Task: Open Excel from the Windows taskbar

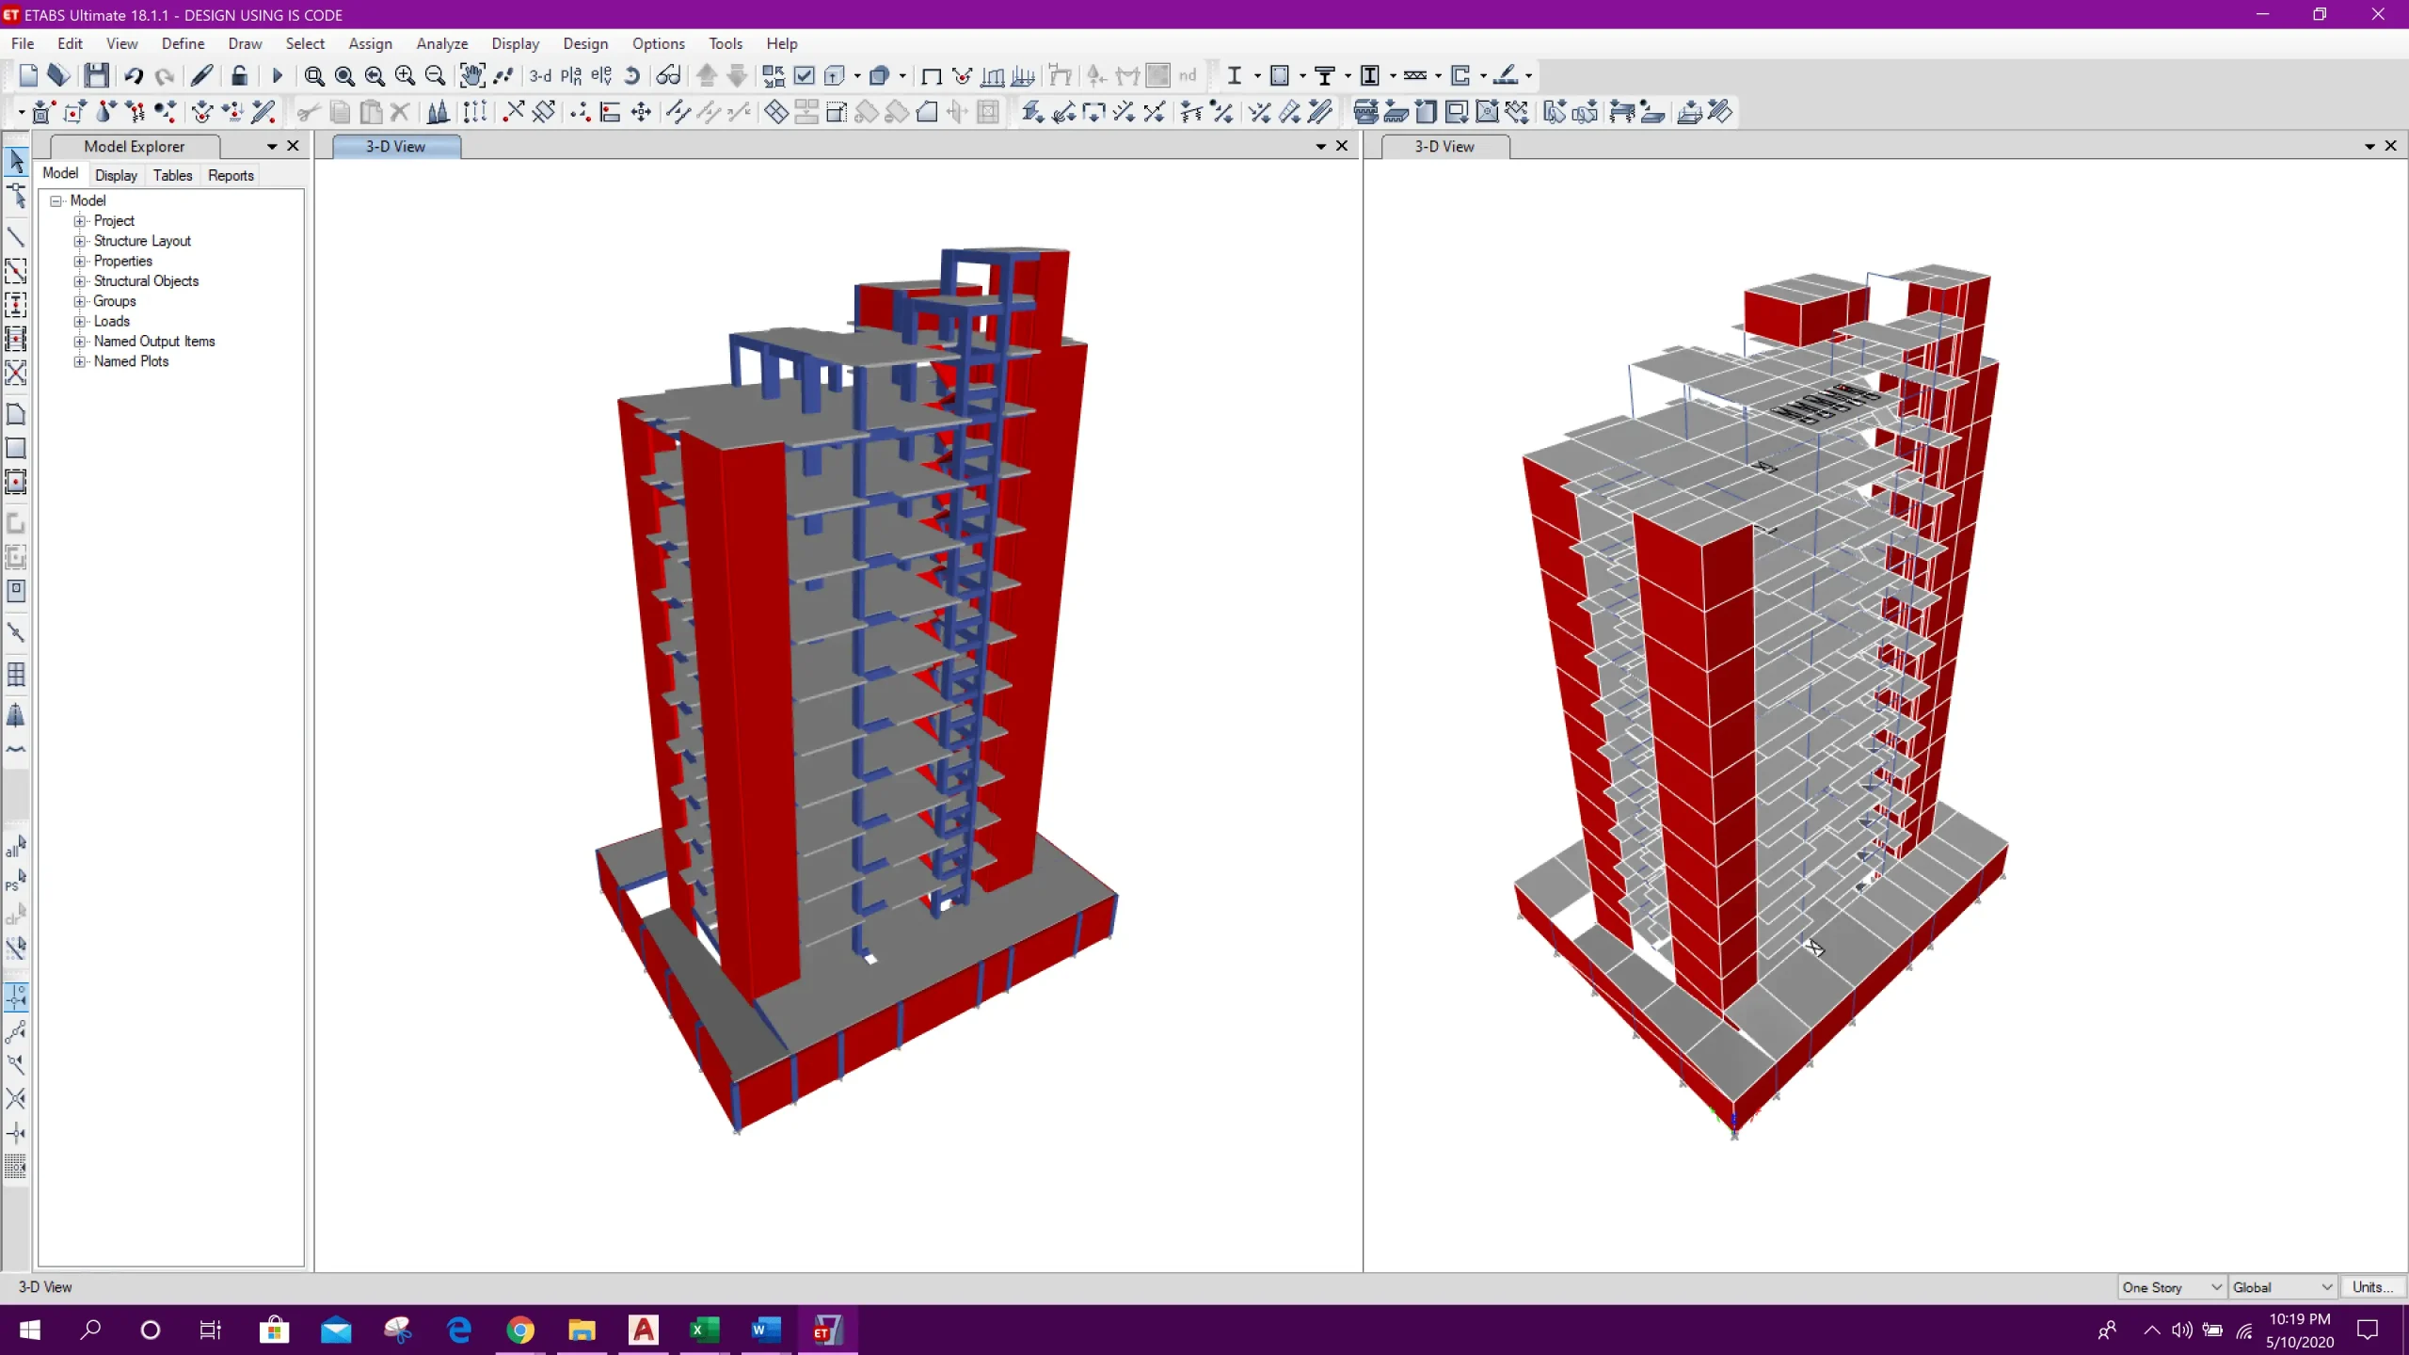Action: click(x=704, y=1330)
